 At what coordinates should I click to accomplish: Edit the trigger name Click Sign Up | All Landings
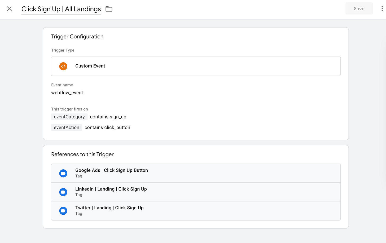coord(61,9)
